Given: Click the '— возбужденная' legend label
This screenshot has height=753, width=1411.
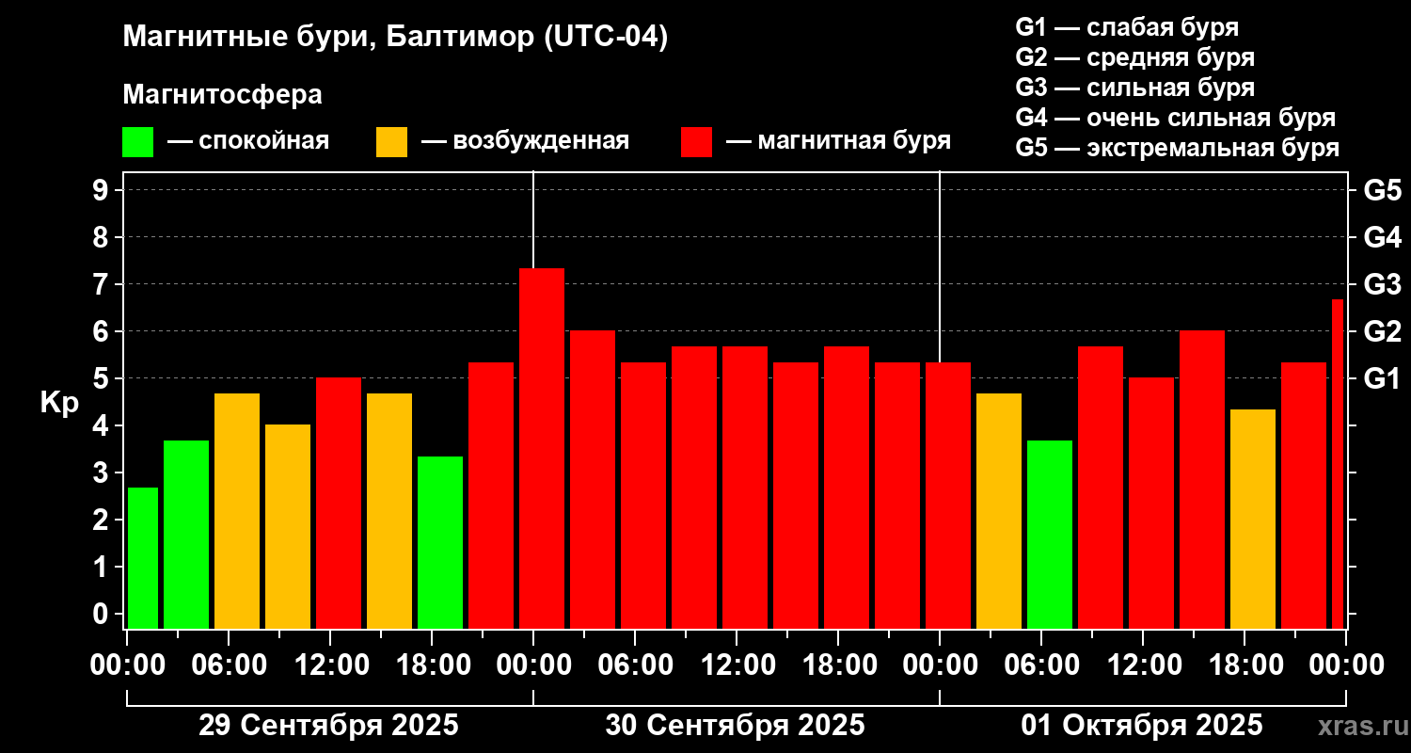Looking at the screenshot, I should [525, 141].
